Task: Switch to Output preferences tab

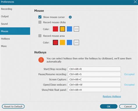Action: 15,16
